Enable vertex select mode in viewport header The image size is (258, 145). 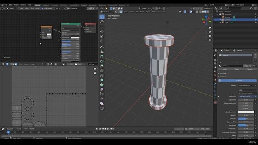click(x=116, y=12)
